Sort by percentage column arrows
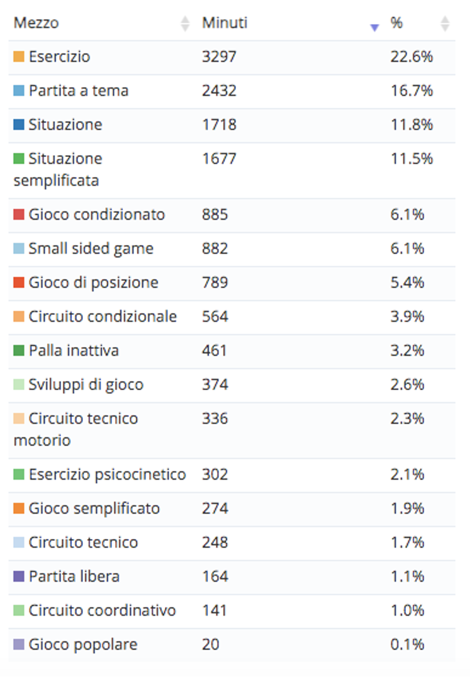Screen dimensions: 470x677 (445, 23)
